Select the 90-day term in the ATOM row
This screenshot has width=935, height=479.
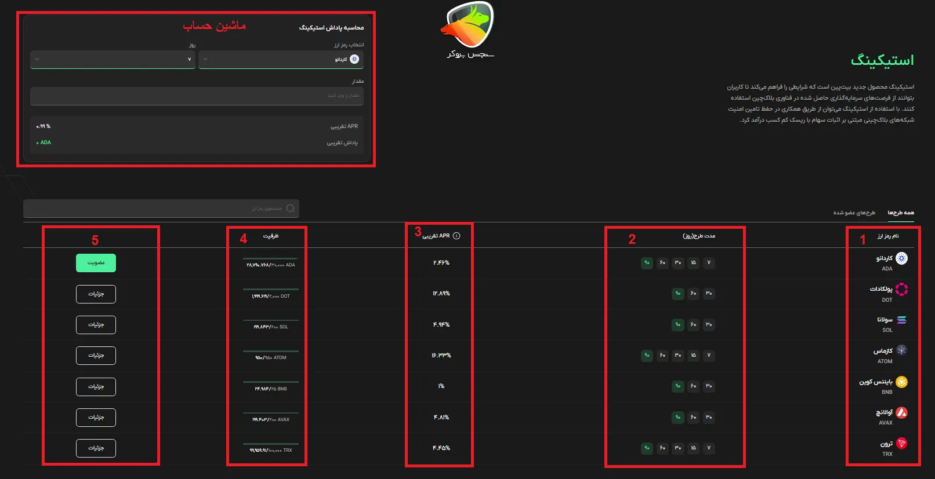tap(647, 356)
